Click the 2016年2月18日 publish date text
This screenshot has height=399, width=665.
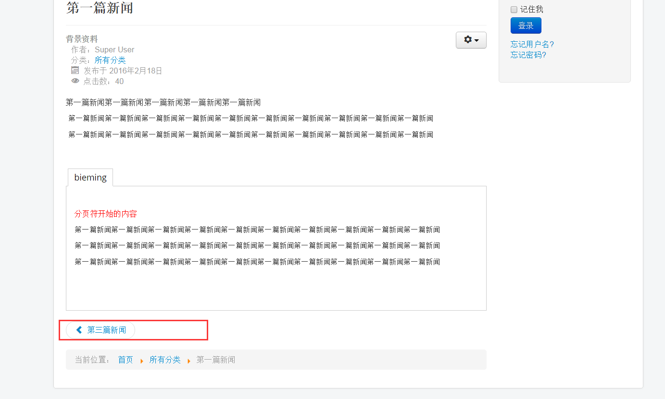coord(136,71)
